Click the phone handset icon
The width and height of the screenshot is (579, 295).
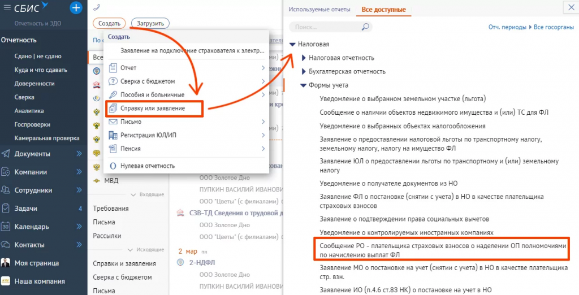(96, 8)
